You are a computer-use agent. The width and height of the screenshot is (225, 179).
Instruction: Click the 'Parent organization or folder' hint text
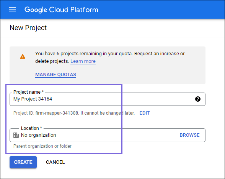tap(42, 146)
